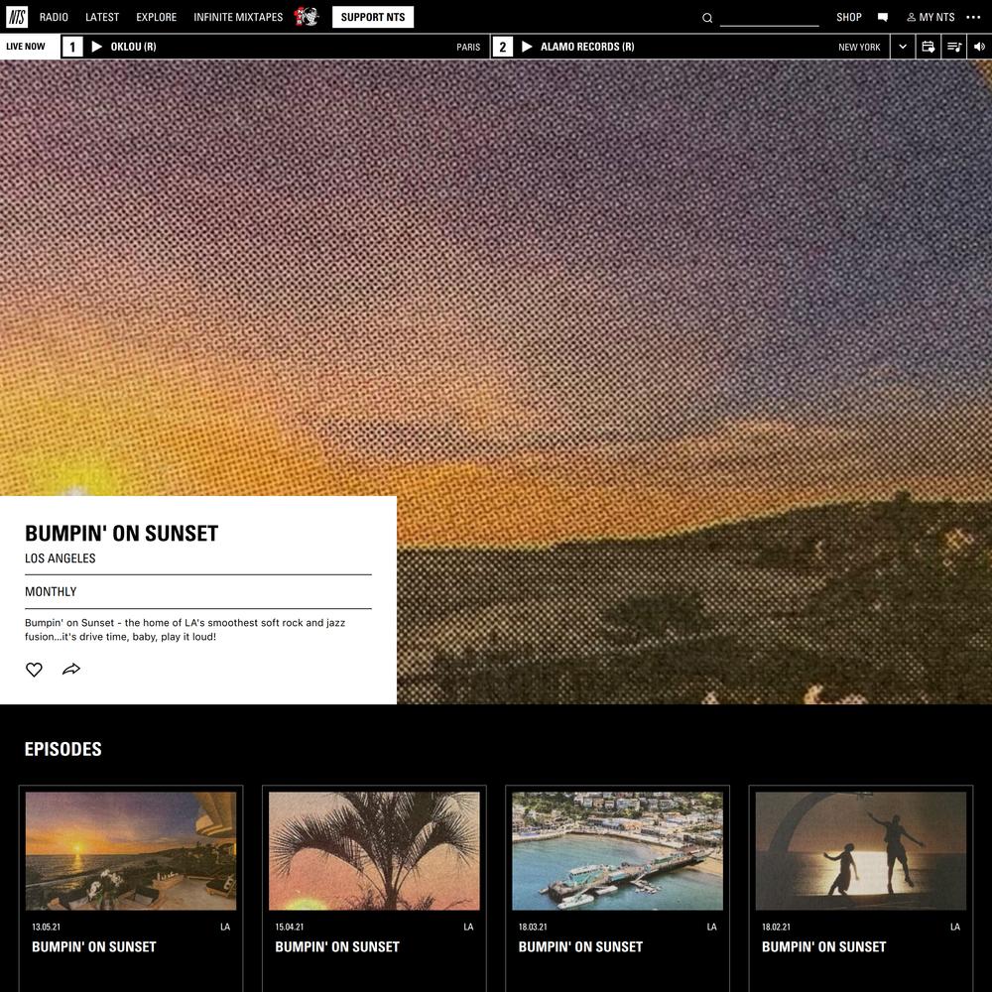Open Infinite Mixtapes page
Viewport: 992px width, 992px height.
click(x=238, y=17)
